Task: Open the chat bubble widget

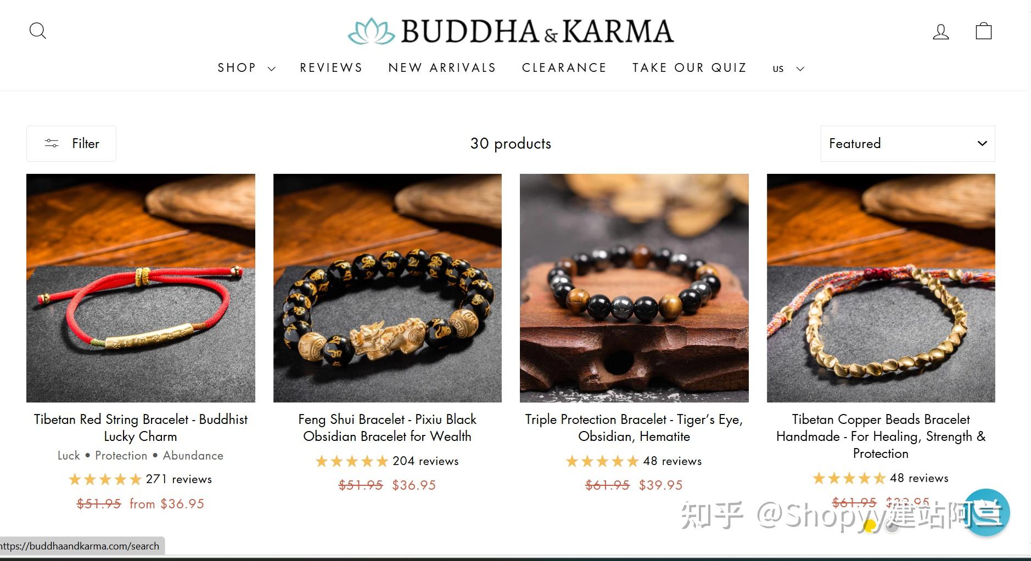Action: [x=987, y=512]
